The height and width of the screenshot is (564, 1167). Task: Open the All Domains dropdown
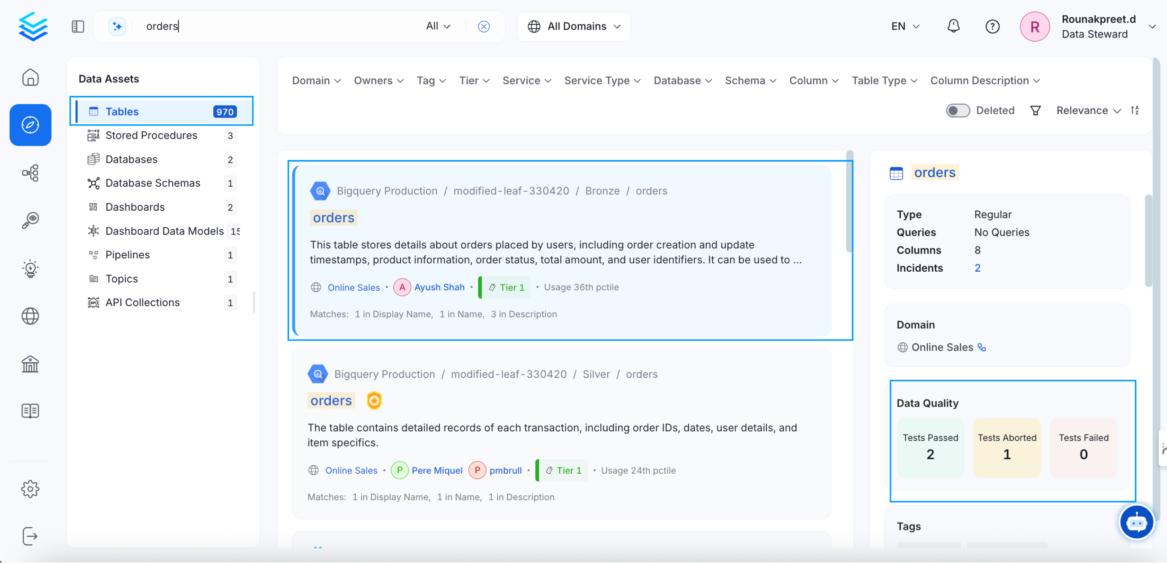[x=573, y=26]
